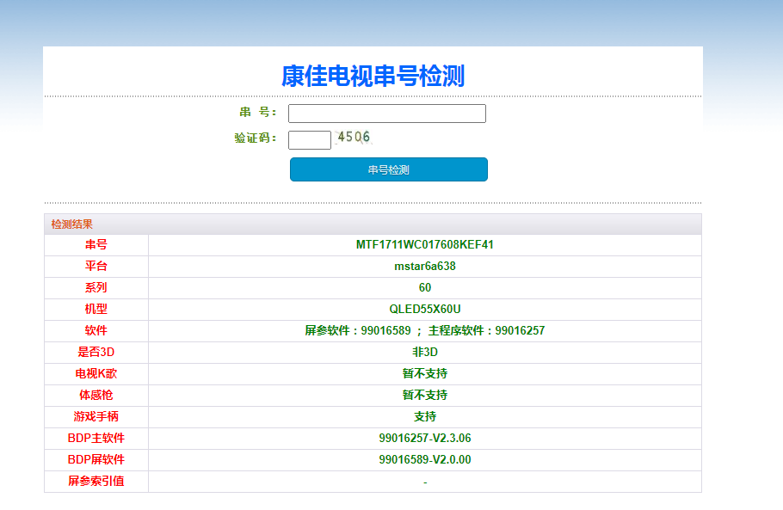
Task: Click 支持 in the 游戏手柄 row
Action: (424, 416)
